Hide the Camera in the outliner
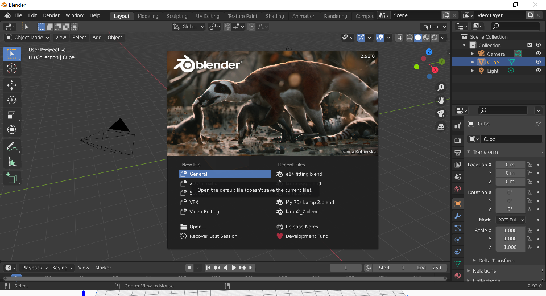Screen dimensions: 546x296 [539, 54]
